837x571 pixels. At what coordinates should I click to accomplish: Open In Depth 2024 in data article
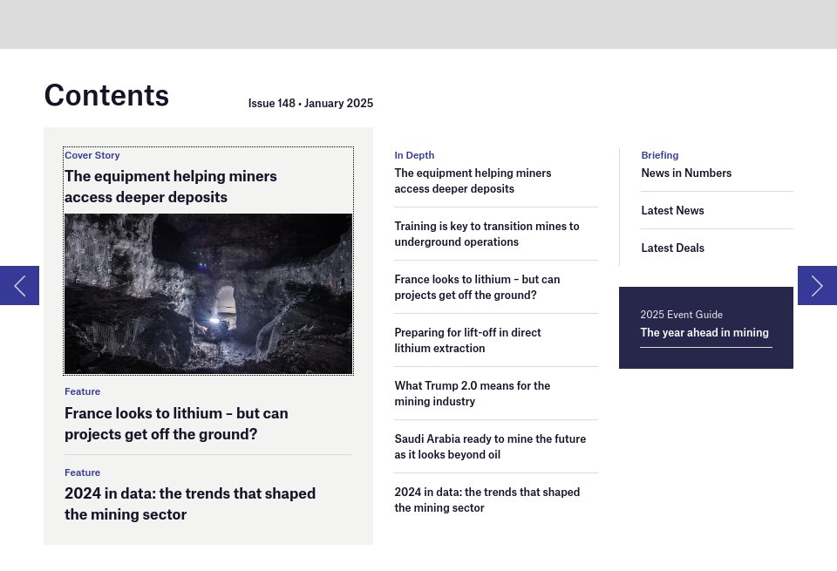[x=487, y=500]
